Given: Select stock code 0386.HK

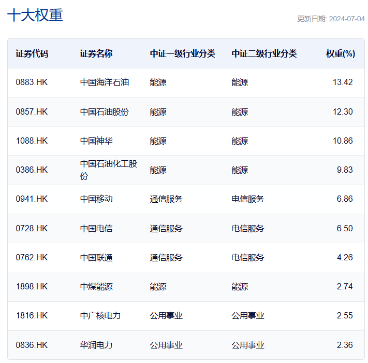Looking at the screenshot, I should click(32, 170).
